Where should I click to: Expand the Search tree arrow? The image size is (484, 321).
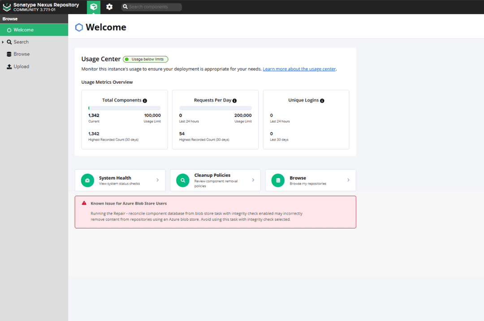(x=3, y=42)
